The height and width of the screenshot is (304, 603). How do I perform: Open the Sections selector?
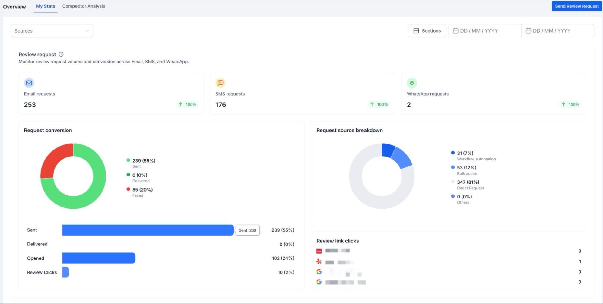[427, 31]
